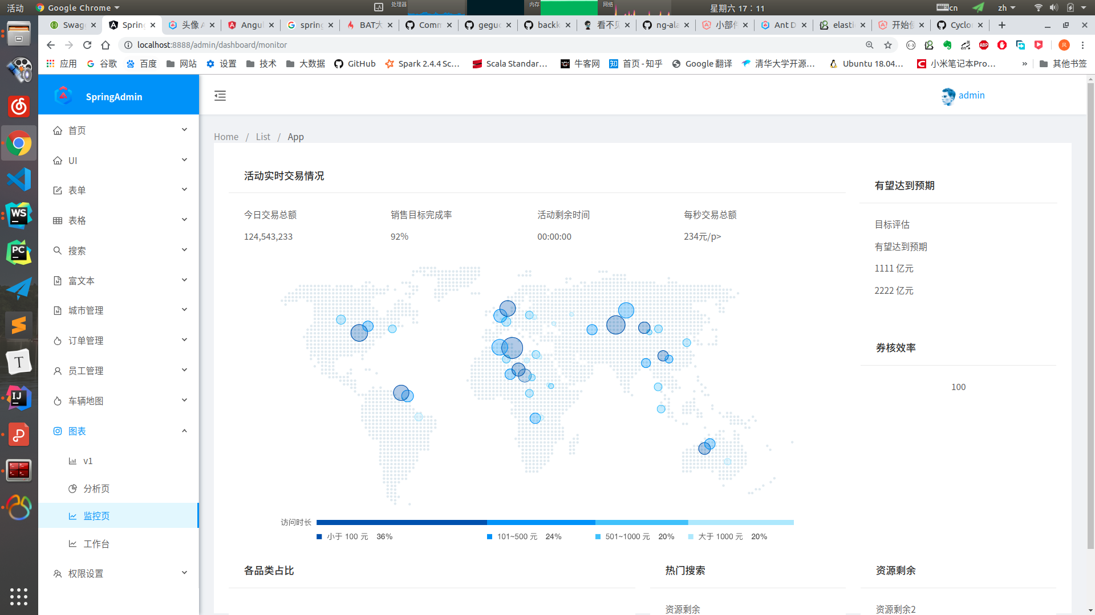This screenshot has height=615, width=1095.
Task: Open the 分析页 menu item
Action: pos(96,489)
